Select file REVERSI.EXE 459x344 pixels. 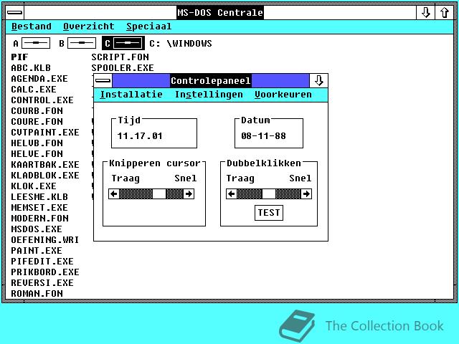[x=42, y=283]
